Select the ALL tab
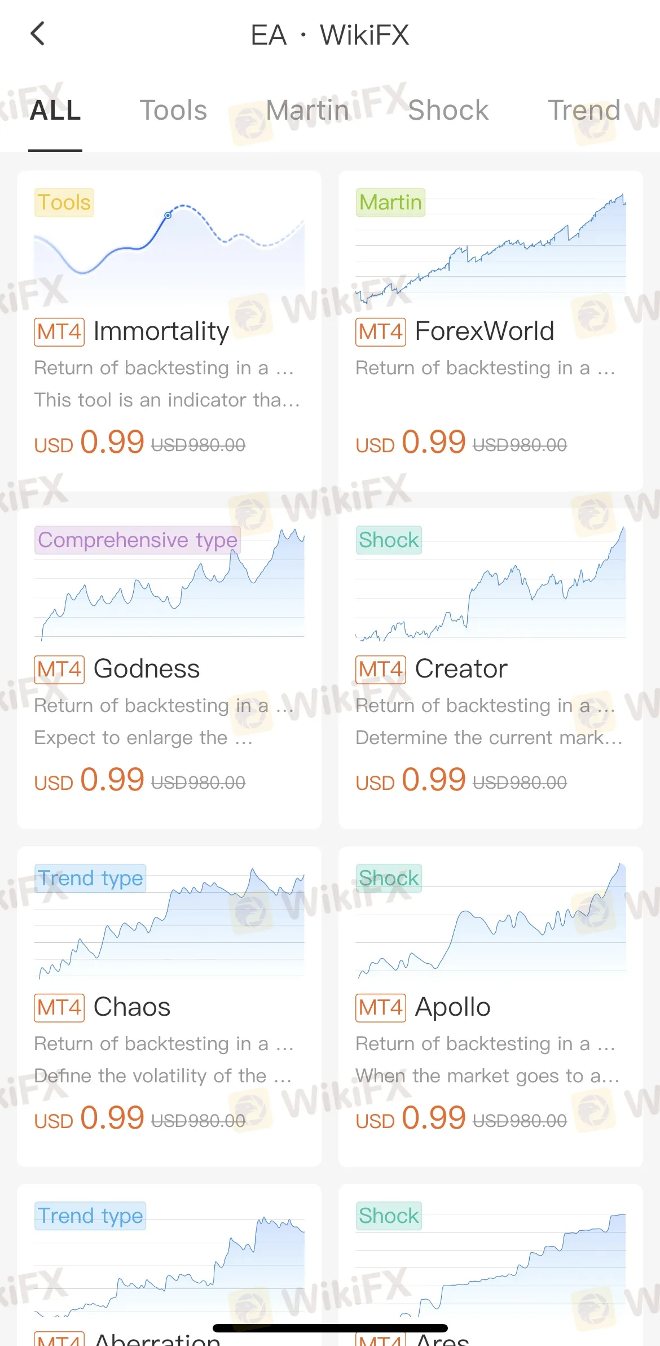 (x=55, y=110)
